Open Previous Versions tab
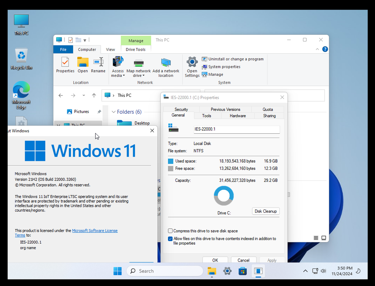The width and height of the screenshot is (375, 286). tap(225, 109)
